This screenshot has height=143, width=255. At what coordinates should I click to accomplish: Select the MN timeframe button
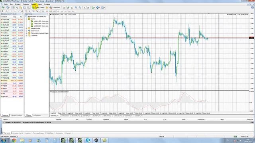pyautogui.click(x=73, y=11)
